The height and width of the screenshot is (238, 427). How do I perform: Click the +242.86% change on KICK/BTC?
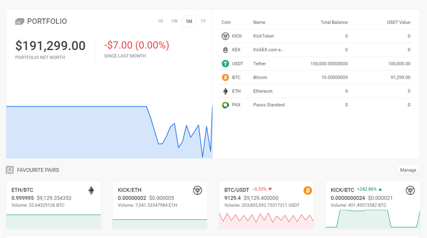(x=367, y=189)
